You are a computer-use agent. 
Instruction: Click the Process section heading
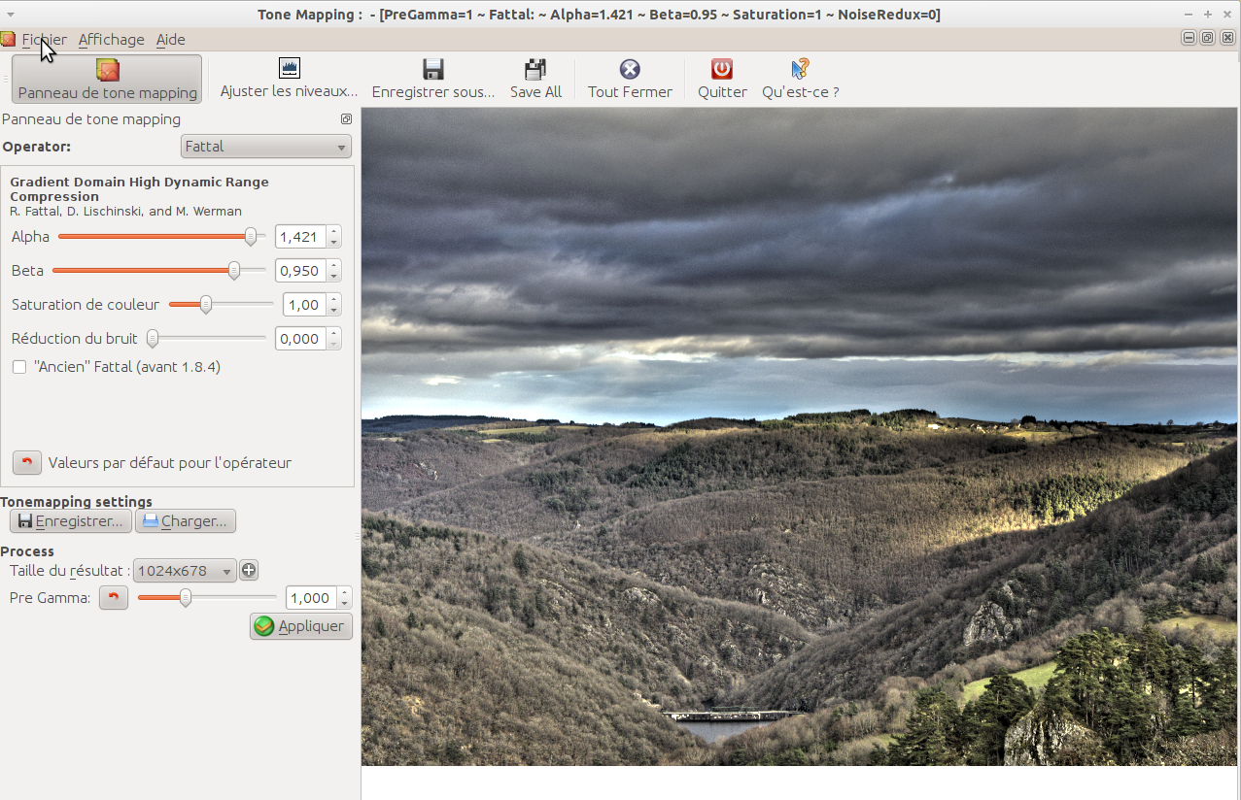pos(27,551)
